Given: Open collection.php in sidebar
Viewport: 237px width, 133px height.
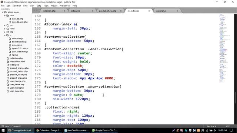Looking at the screenshot, I should (x=16, y=58).
